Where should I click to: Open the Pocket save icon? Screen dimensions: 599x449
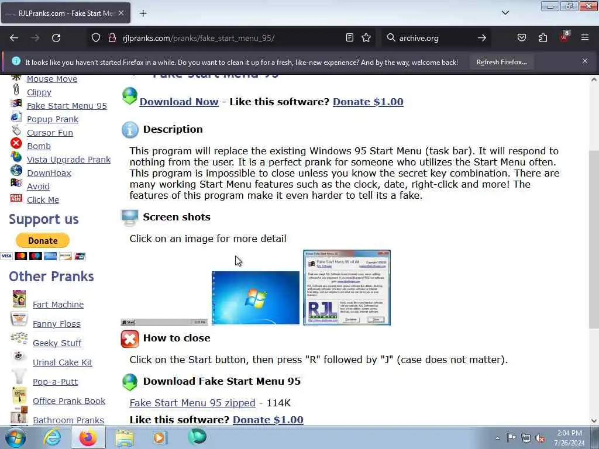pos(522,38)
